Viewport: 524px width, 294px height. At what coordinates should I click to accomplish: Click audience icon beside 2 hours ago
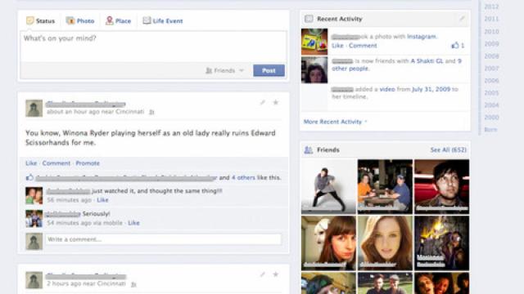tap(133, 284)
